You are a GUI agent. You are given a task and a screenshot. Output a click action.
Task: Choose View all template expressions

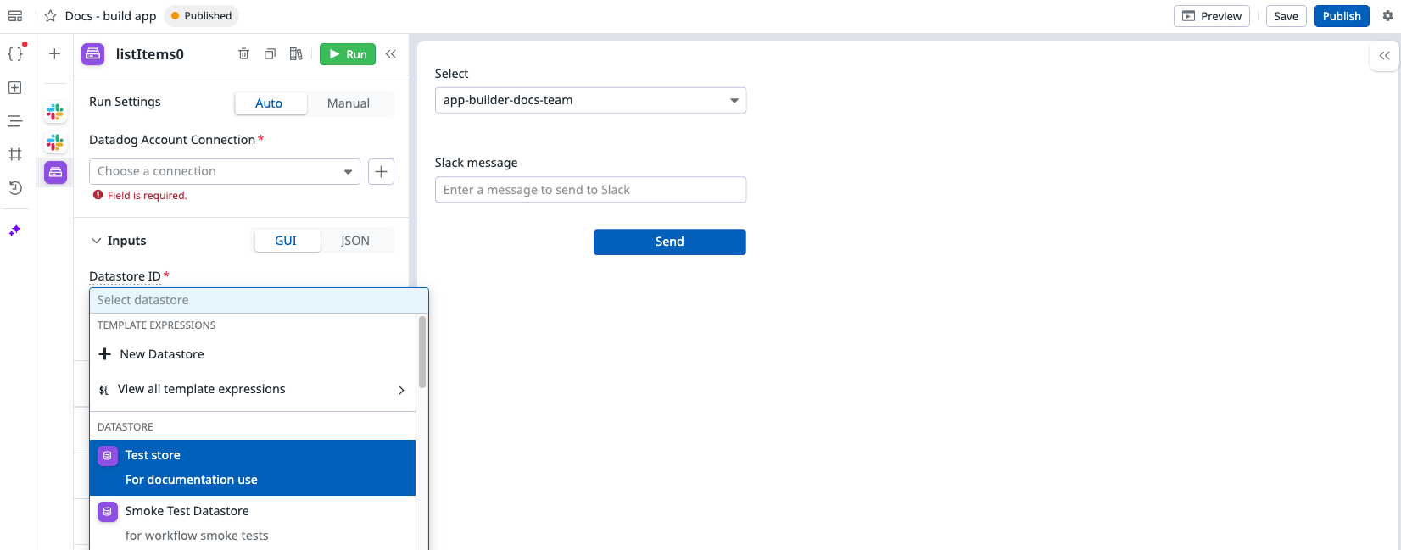pos(252,390)
